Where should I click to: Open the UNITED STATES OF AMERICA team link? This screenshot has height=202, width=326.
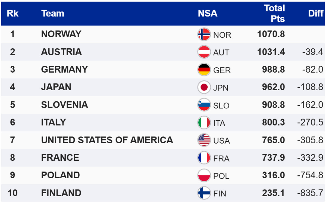pyautogui.click(x=107, y=140)
